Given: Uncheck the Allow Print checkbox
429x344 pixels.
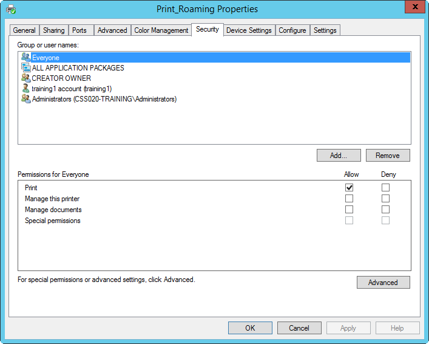Looking at the screenshot, I should [x=349, y=188].
